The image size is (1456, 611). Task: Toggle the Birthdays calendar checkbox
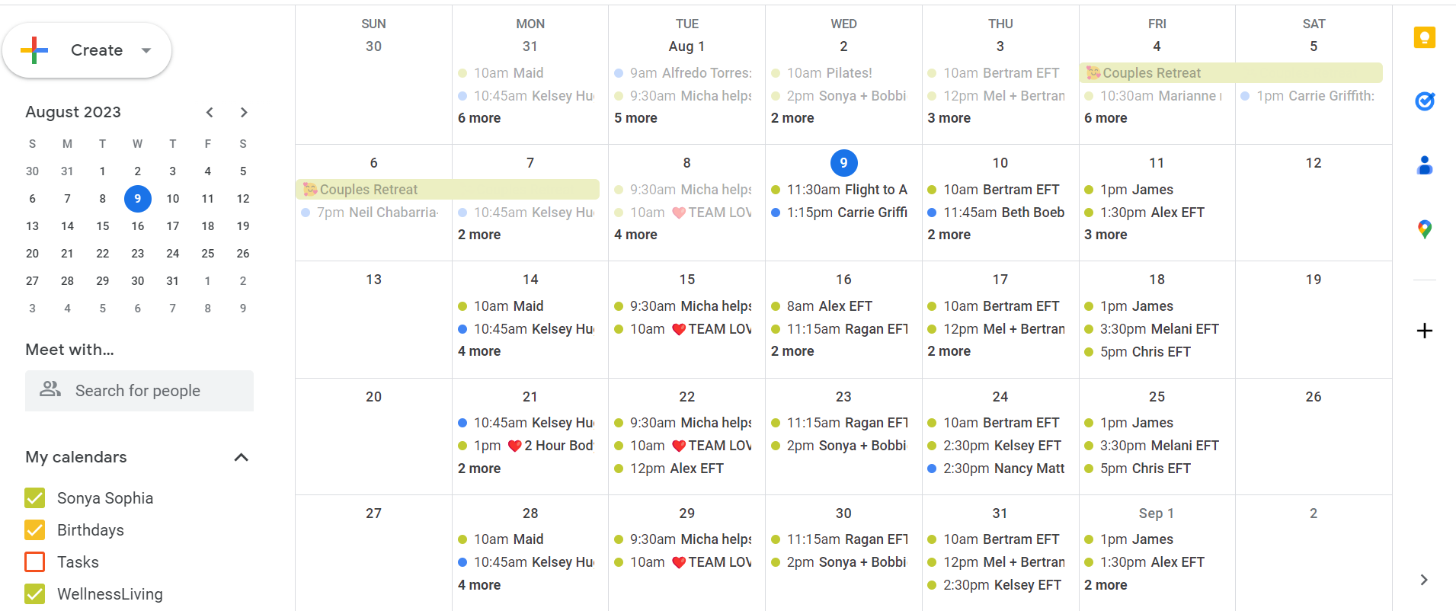[35, 530]
